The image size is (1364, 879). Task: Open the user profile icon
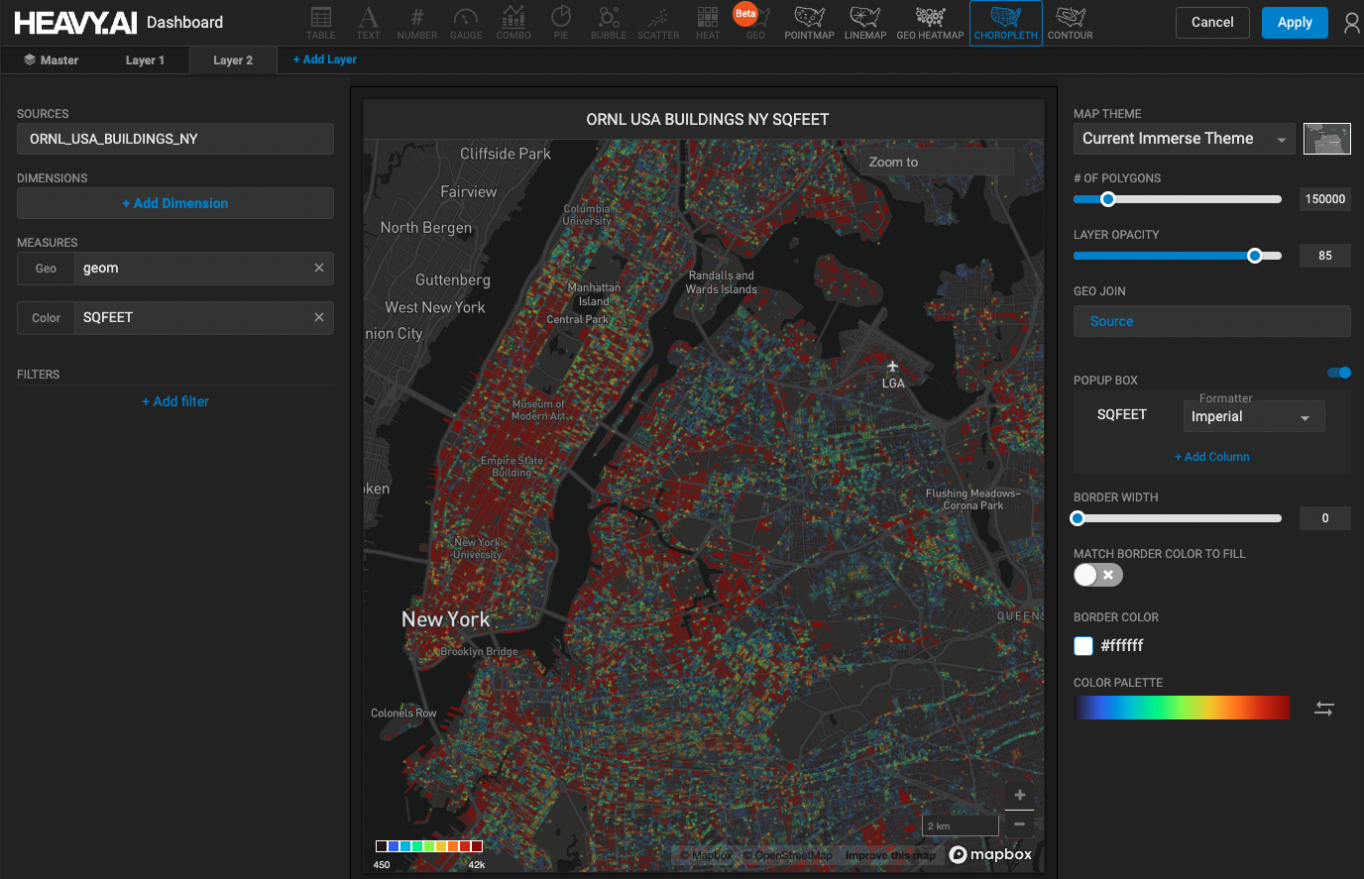click(x=1351, y=23)
